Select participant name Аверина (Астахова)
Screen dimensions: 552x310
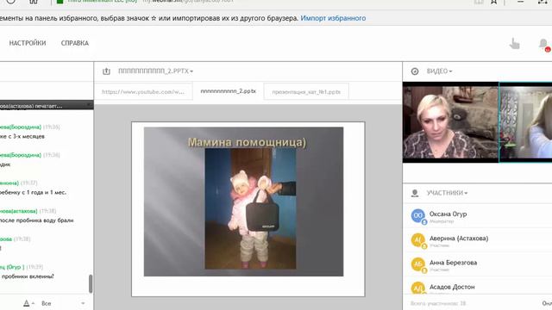pos(459,239)
